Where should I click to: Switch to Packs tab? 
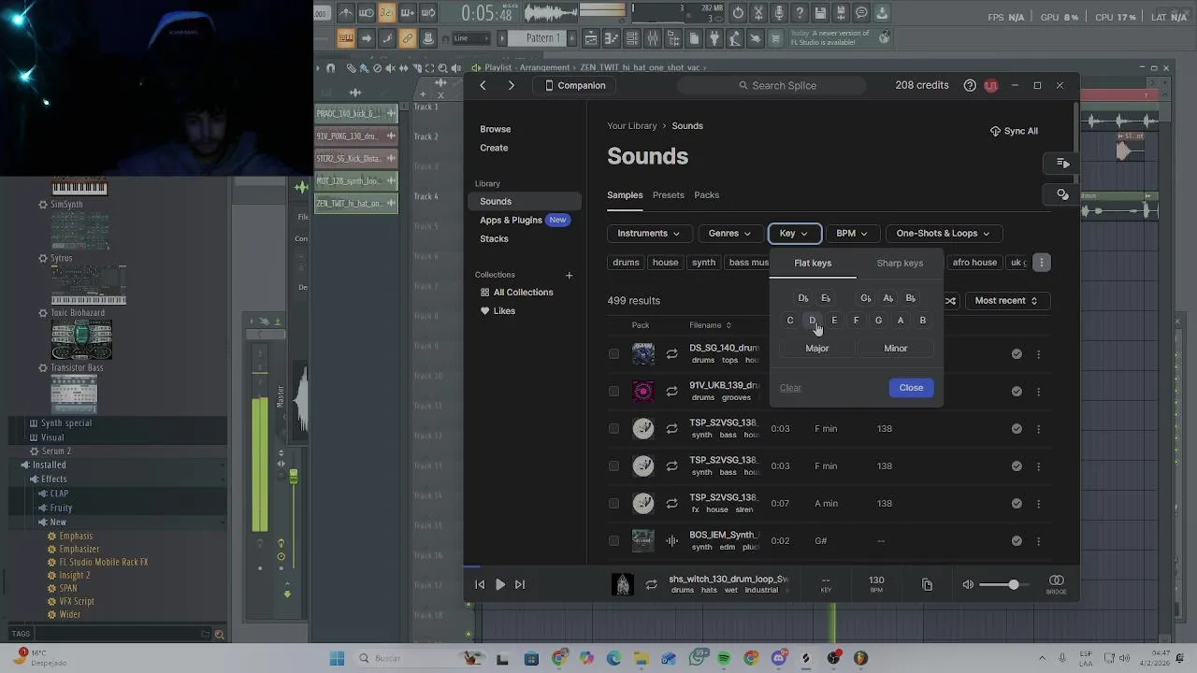(706, 195)
